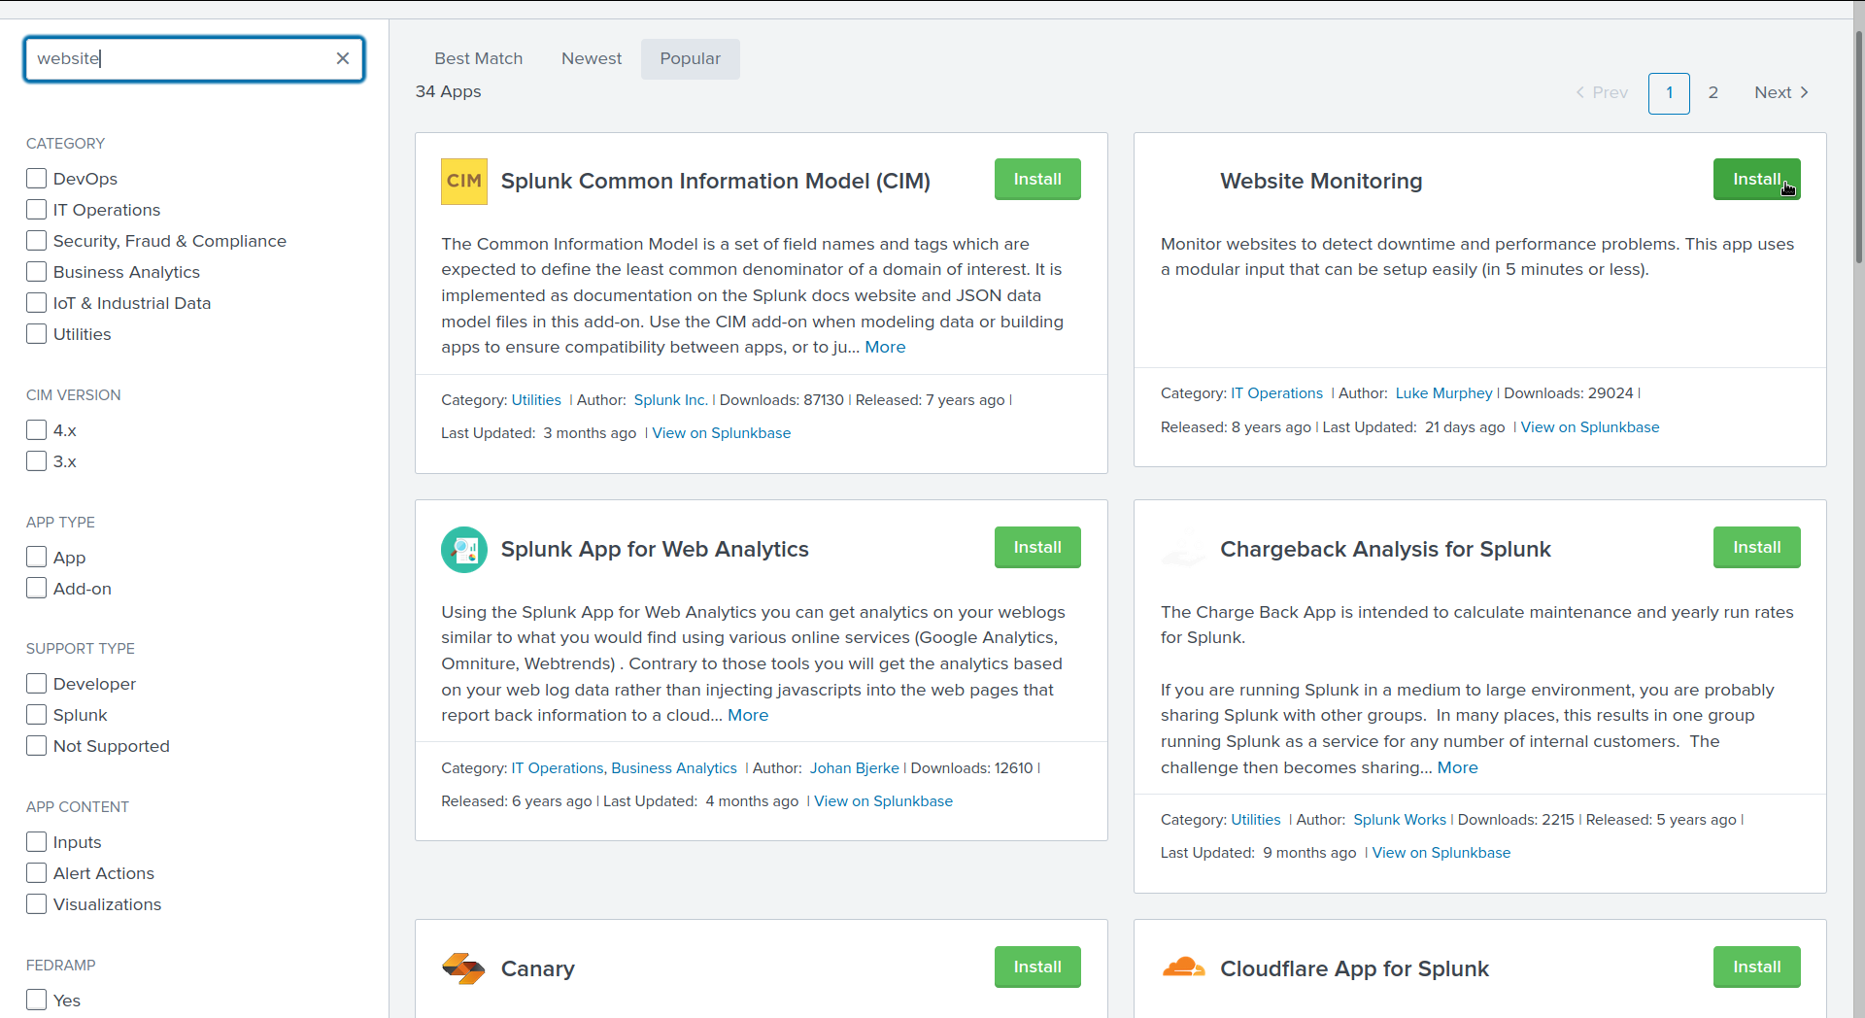Go to results page 2

1713,93
